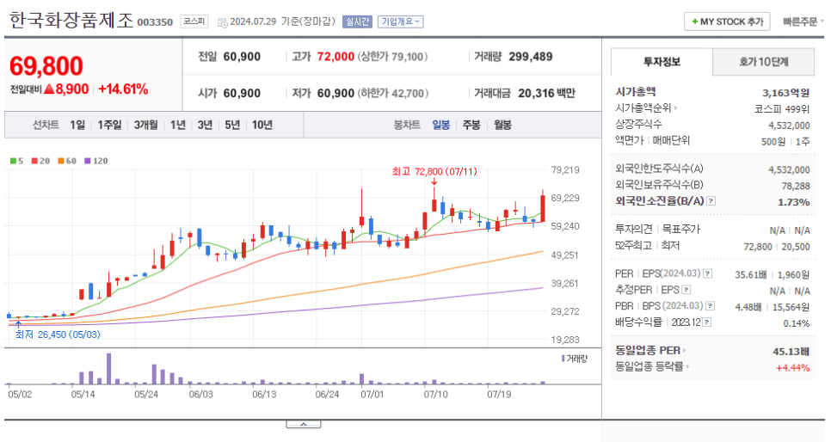
Task: Click the 최고 72,800 (07/11) chart marker
Action: pyautogui.click(x=434, y=172)
